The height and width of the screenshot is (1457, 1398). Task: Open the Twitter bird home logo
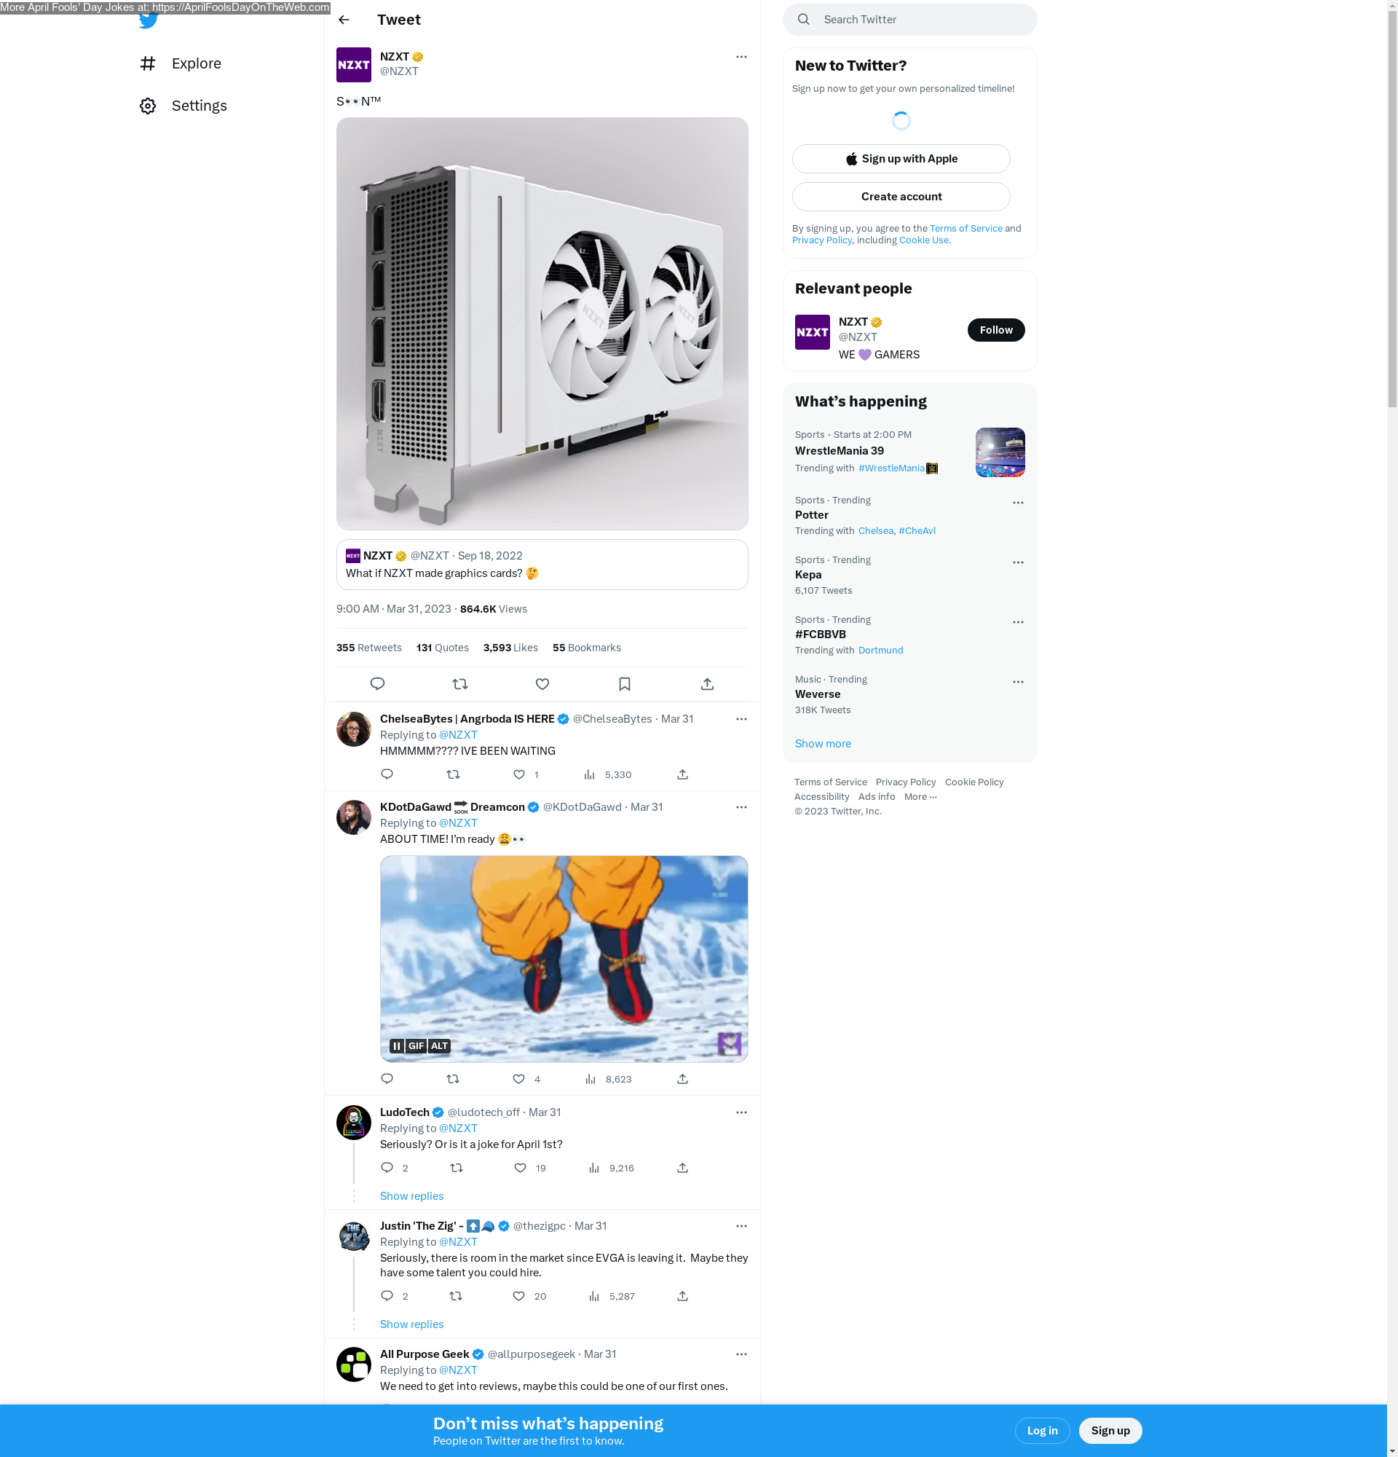pos(149,20)
